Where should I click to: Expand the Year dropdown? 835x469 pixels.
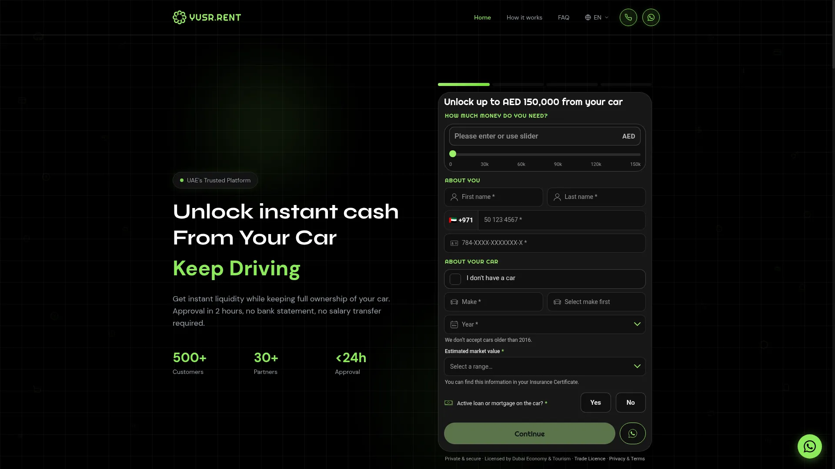(544, 324)
